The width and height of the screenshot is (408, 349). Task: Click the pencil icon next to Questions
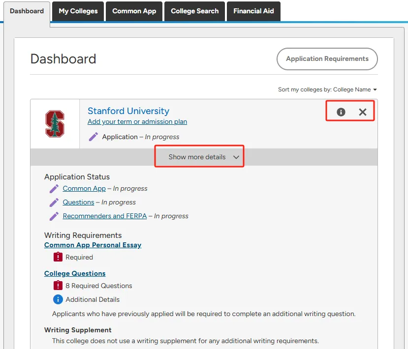click(54, 202)
